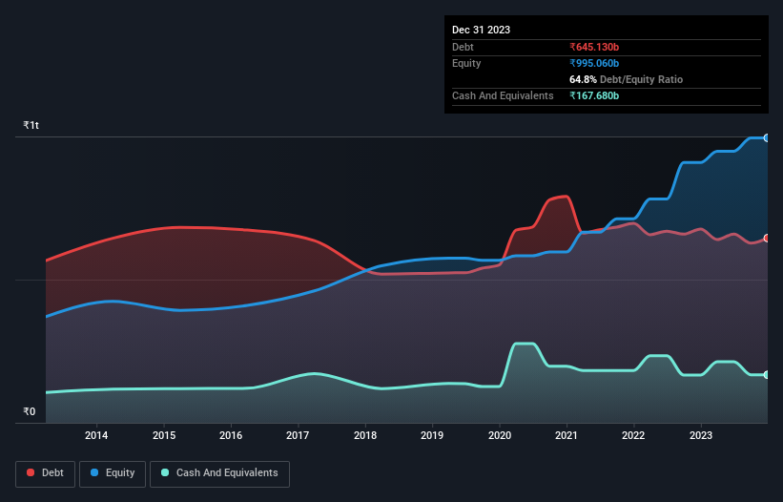The height and width of the screenshot is (502, 783).
Task: Toggle the Equity series legend button
Action: (113, 473)
